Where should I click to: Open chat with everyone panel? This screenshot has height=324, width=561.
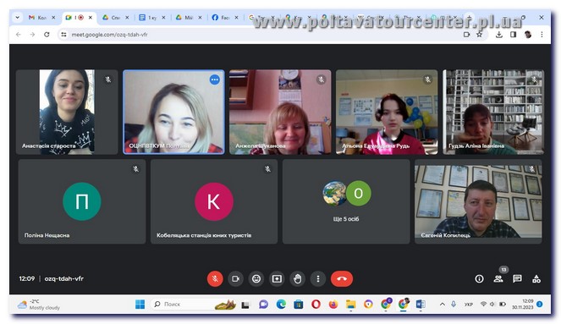pyautogui.click(x=517, y=279)
